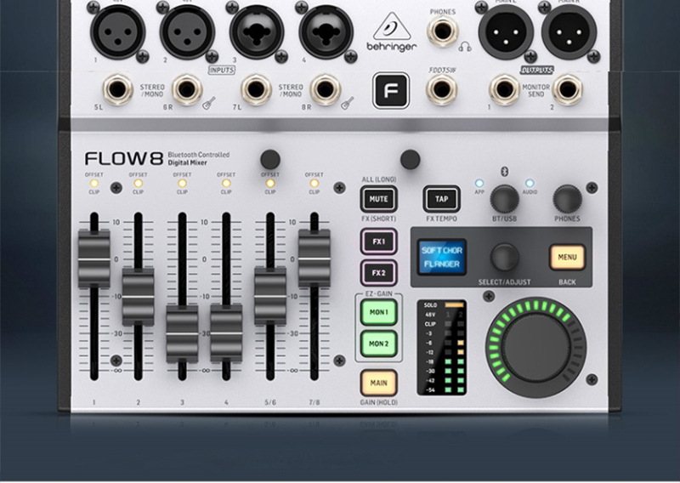Click the XLR input 1 connector

pos(117,31)
